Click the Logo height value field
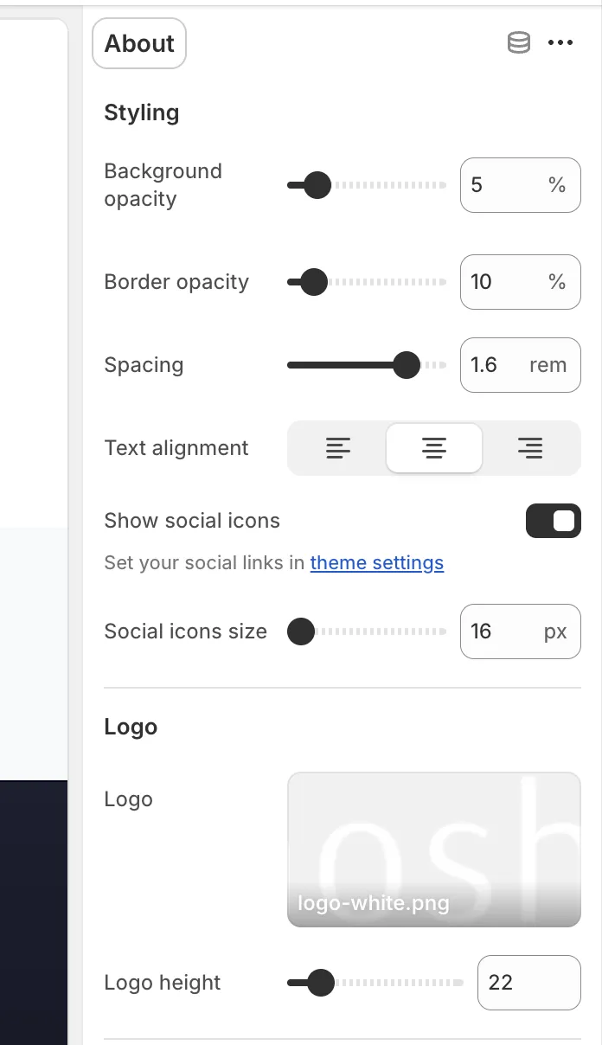Viewport: 602px width, 1045px height. (528, 983)
